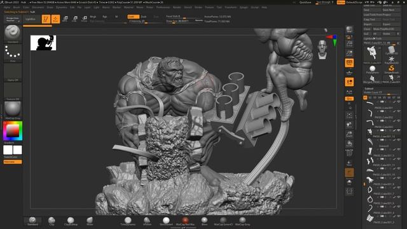Toggle Persp perspective button on right shelf
This screenshot has width=407, height=229.
click(x=349, y=62)
